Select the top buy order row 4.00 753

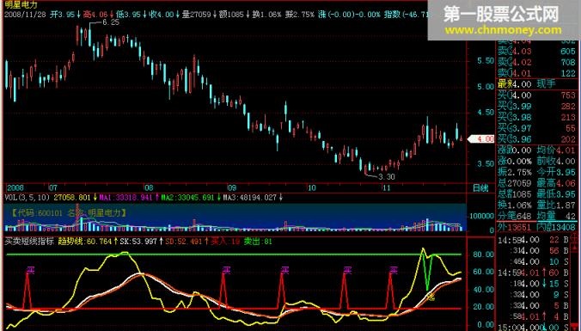point(536,95)
